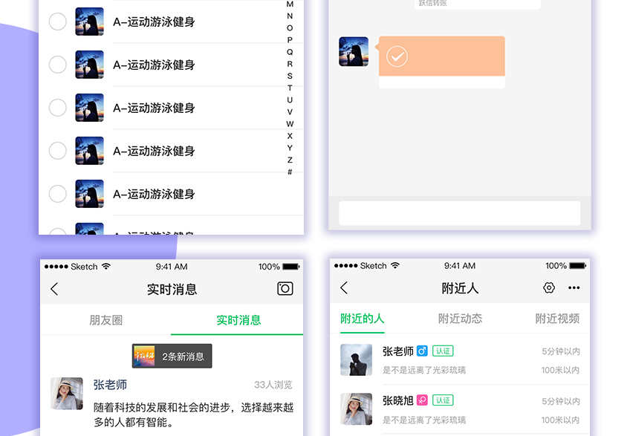Jump to letter S in alphabet index
The image size is (630, 436).
tap(290, 76)
